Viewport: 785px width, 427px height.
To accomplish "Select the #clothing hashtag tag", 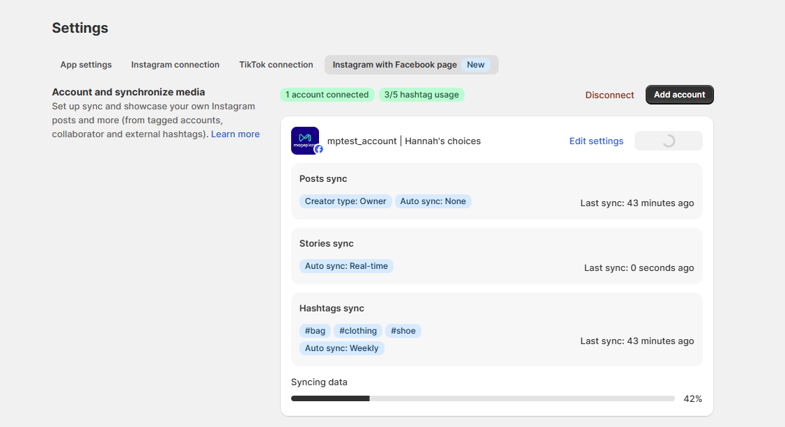I will click(x=358, y=331).
